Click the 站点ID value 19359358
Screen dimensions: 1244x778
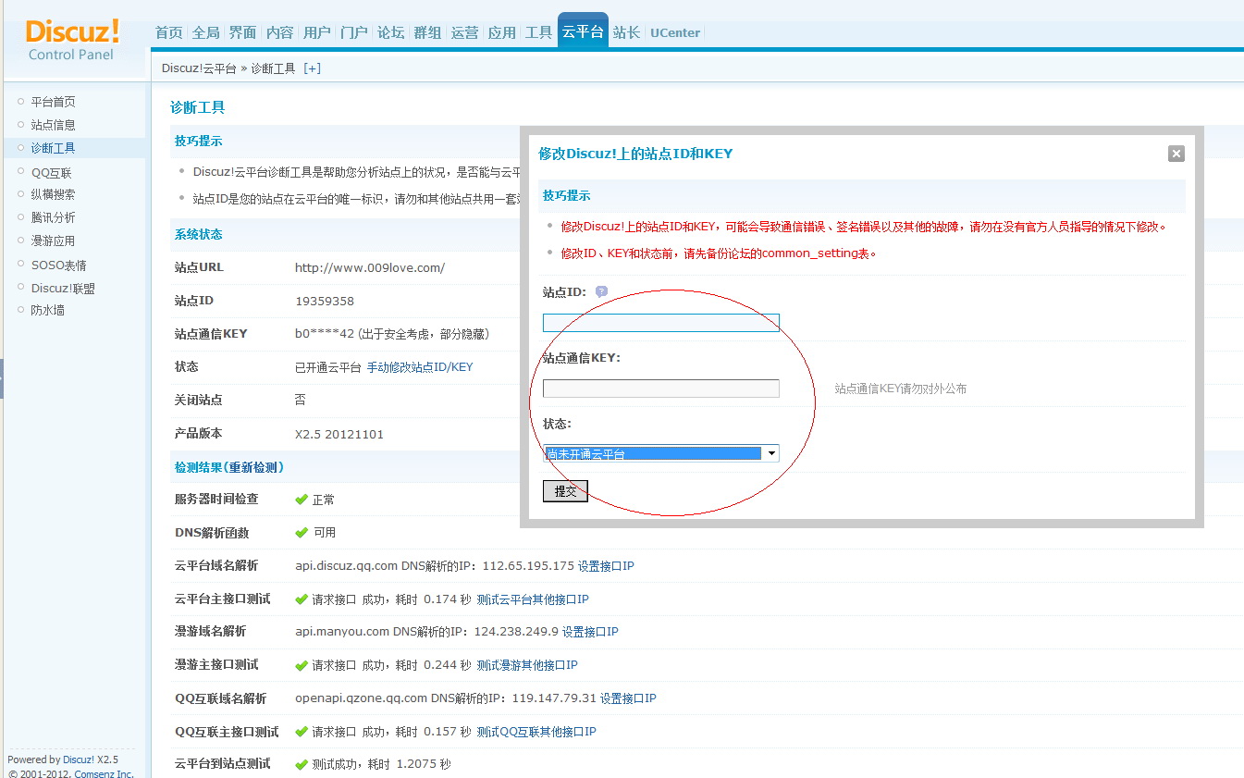(325, 302)
